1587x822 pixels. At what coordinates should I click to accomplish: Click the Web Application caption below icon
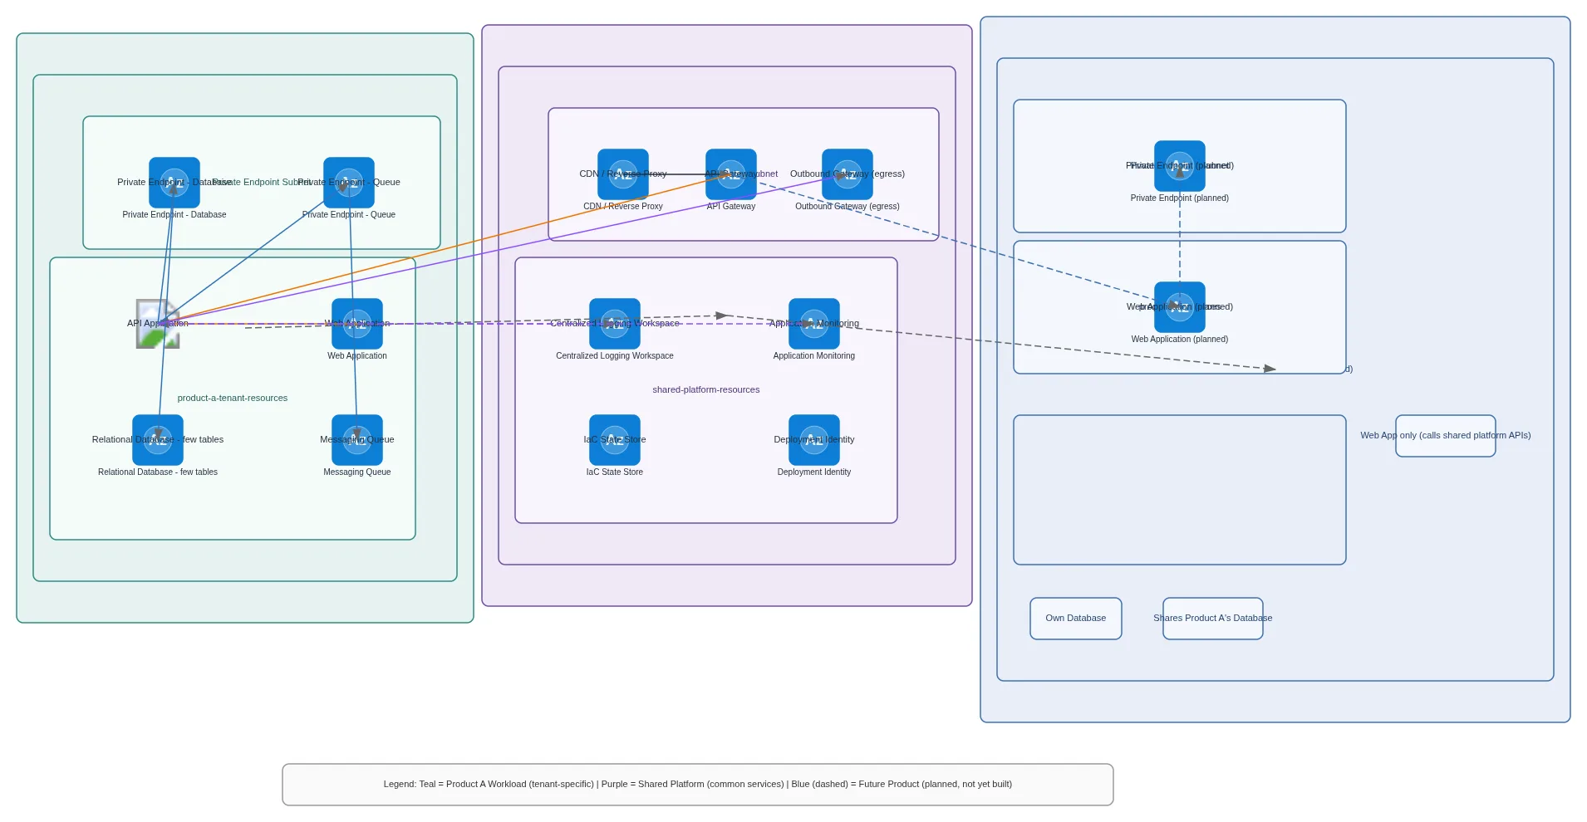(357, 356)
